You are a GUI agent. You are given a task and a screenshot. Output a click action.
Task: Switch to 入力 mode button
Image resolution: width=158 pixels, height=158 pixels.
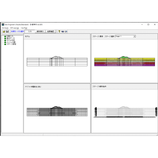[x=30, y=32]
